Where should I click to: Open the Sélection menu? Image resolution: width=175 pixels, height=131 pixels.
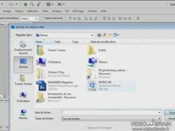click(33, 11)
